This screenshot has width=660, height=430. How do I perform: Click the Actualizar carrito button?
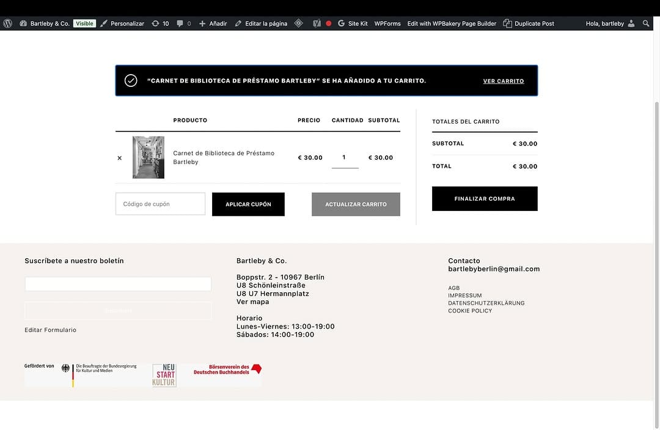point(356,204)
